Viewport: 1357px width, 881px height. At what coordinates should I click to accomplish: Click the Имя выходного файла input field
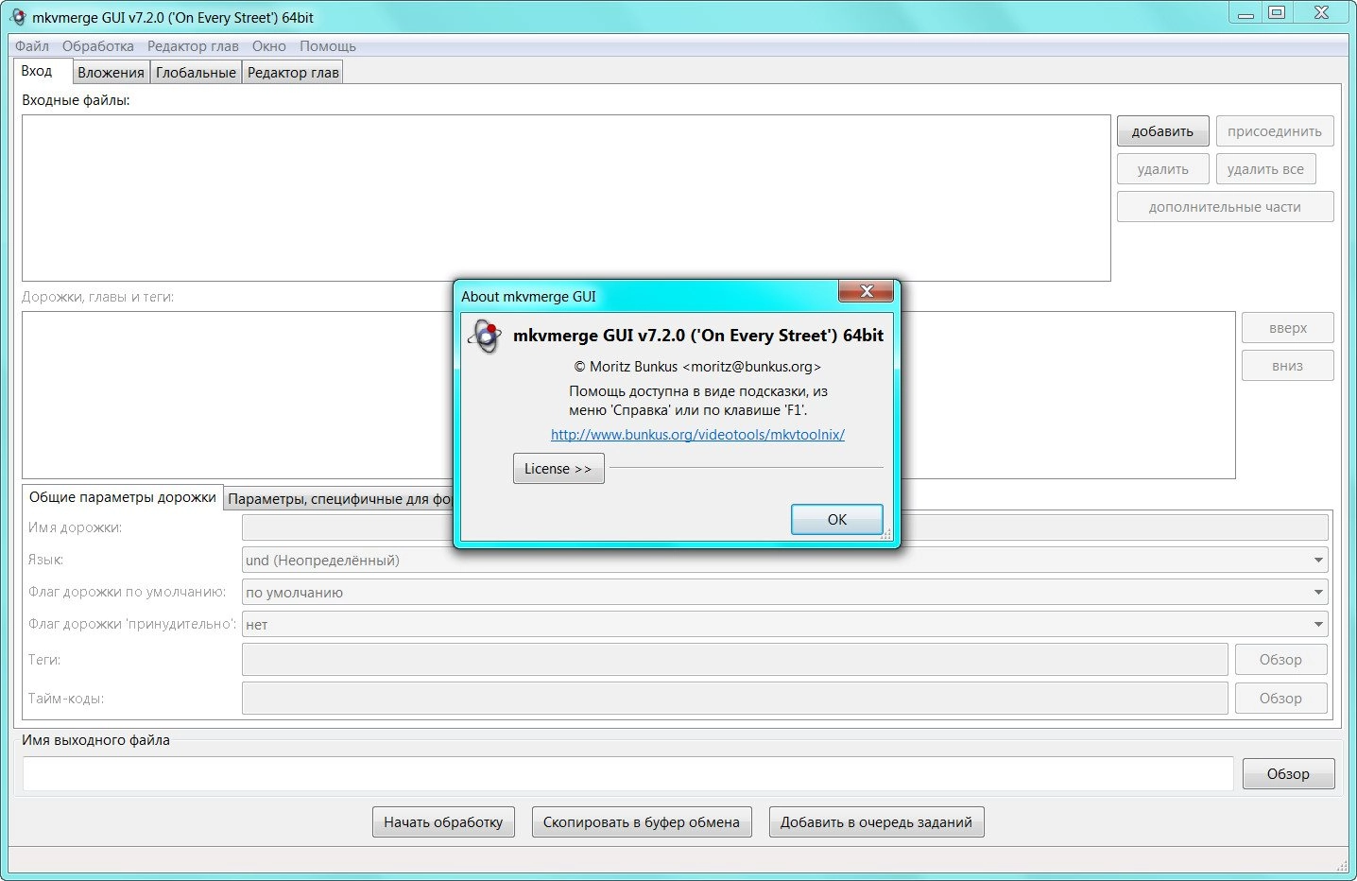tap(627, 774)
